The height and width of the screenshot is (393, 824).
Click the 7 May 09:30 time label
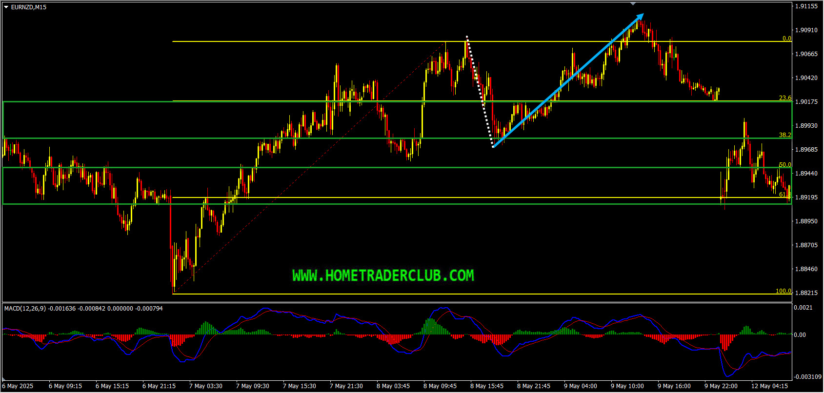(x=253, y=386)
